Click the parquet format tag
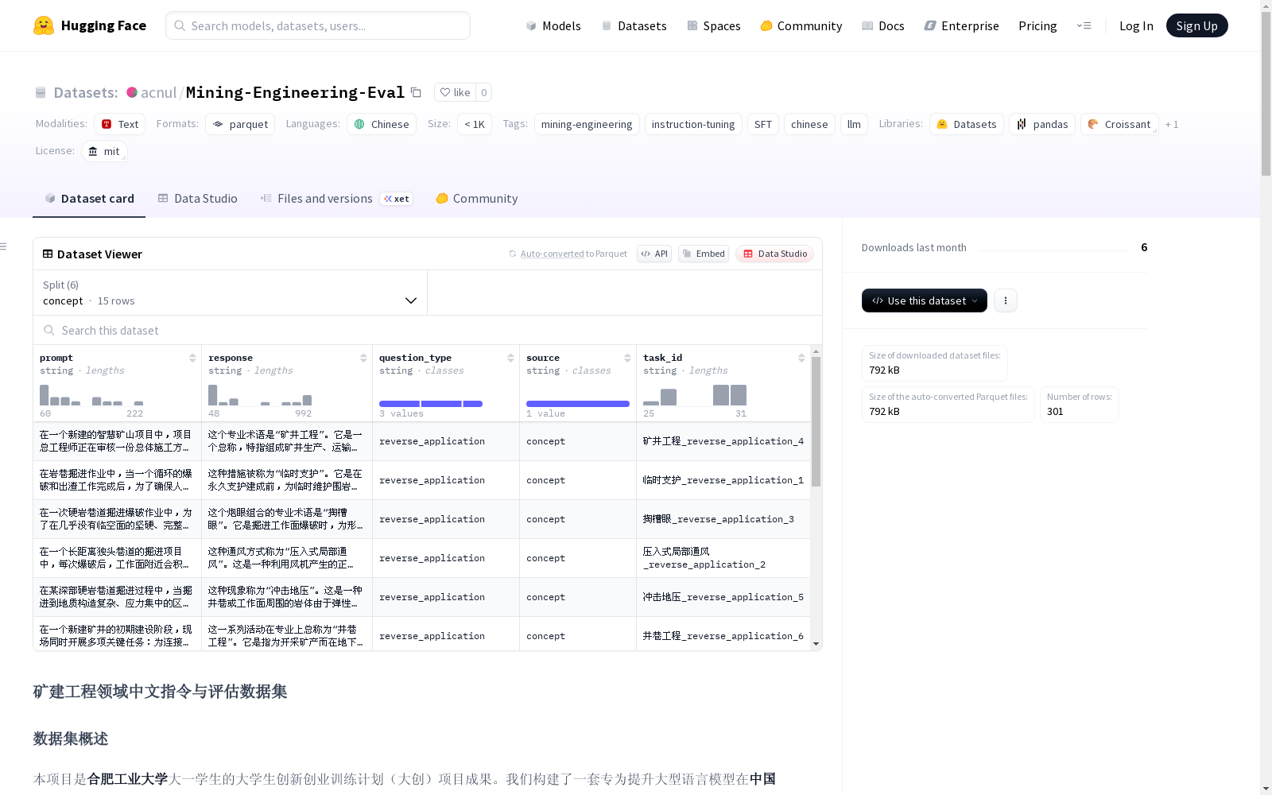Image resolution: width=1272 pixels, height=795 pixels. click(x=240, y=124)
